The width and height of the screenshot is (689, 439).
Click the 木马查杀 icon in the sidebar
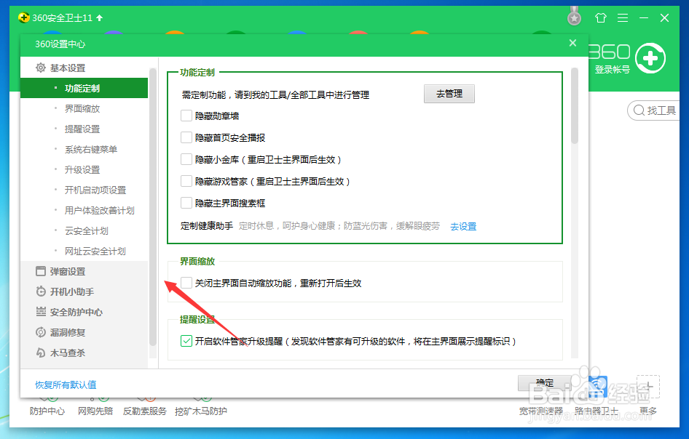(x=41, y=353)
